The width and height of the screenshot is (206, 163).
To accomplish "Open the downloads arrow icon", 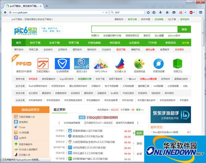I will tap(160, 12).
